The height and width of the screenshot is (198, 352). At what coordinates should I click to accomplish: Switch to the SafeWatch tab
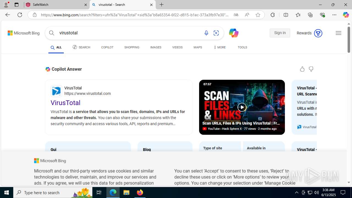tap(57, 5)
